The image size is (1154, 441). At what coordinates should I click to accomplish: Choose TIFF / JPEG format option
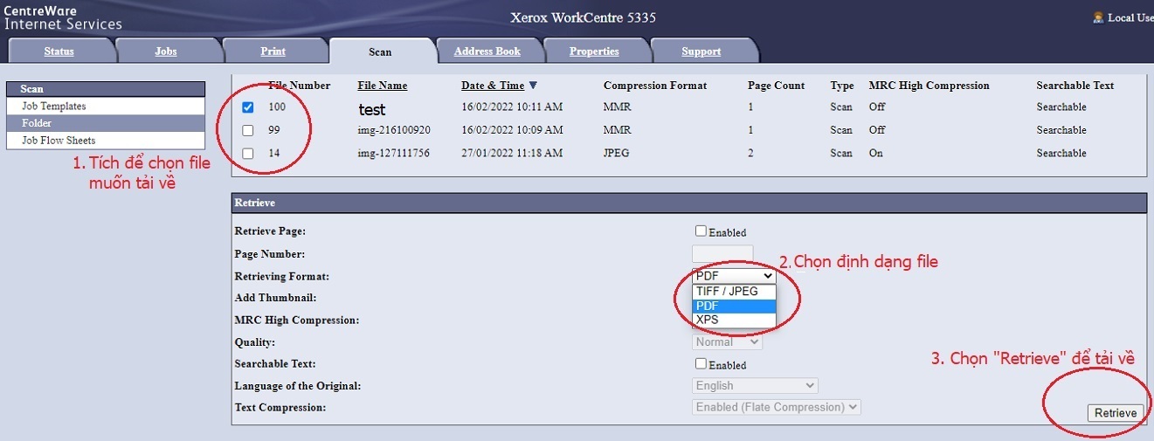[734, 292]
